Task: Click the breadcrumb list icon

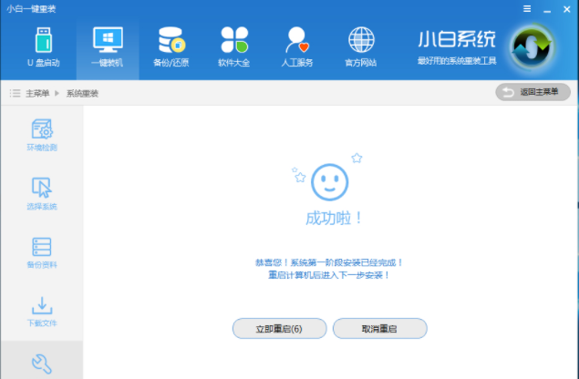Action: [15, 93]
